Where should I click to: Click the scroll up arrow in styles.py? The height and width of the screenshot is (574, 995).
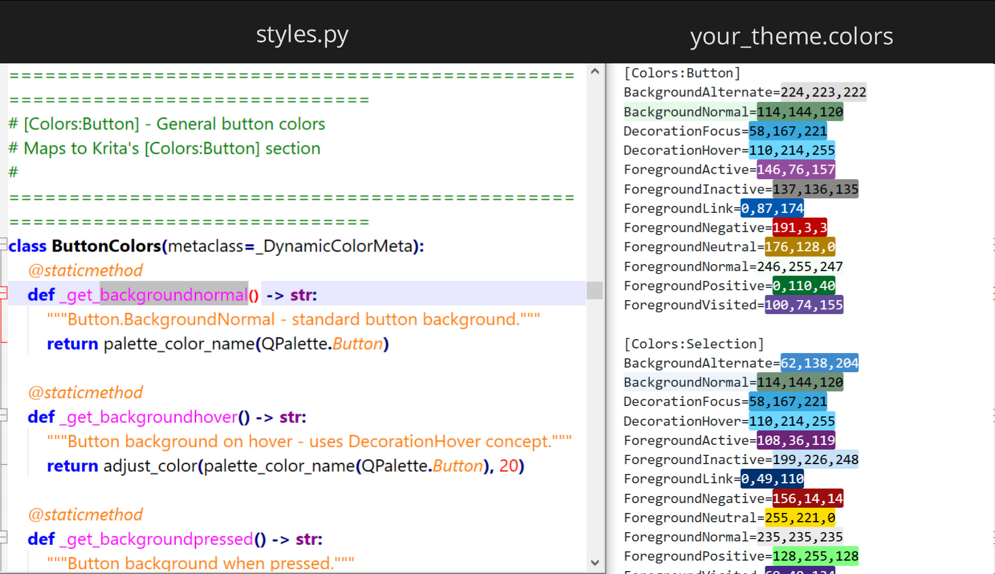(595, 72)
